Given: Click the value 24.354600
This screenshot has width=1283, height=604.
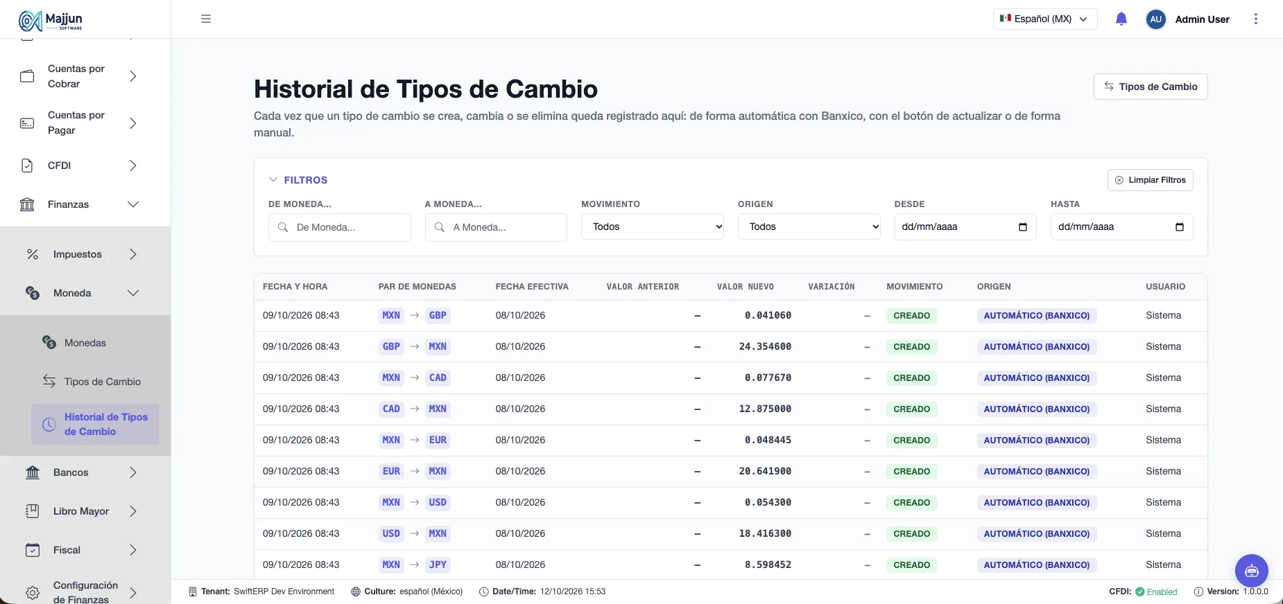Looking at the screenshot, I should pyautogui.click(x=765, y=346).
